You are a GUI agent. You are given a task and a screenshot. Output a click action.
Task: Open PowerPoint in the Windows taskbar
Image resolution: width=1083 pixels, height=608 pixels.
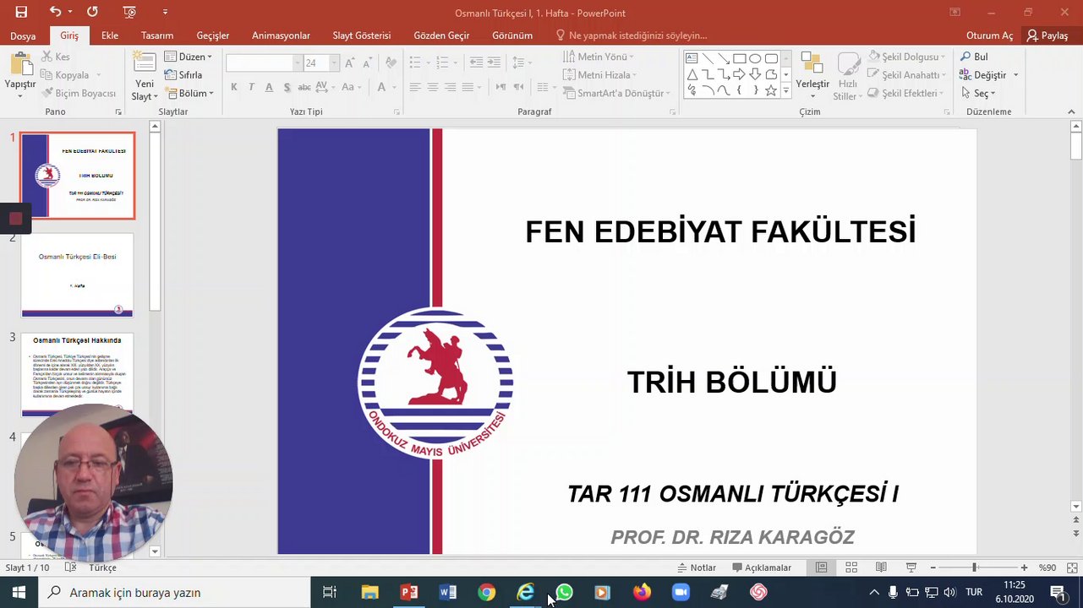[x=409, y=593]
